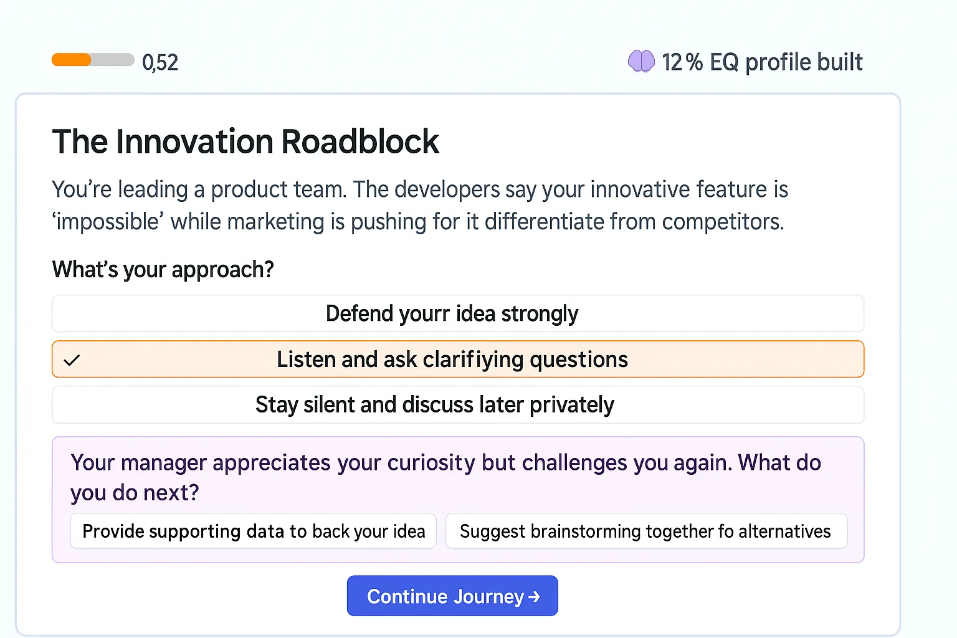957x638 pixels.
Task: Pick "Provide supporting data to back your idea"
Action: tap(253, 531)
